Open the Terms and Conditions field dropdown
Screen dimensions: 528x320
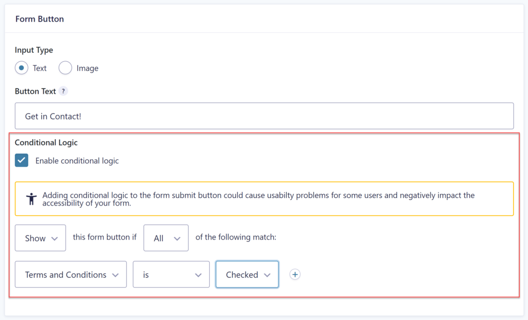click(x=71, y=274)
